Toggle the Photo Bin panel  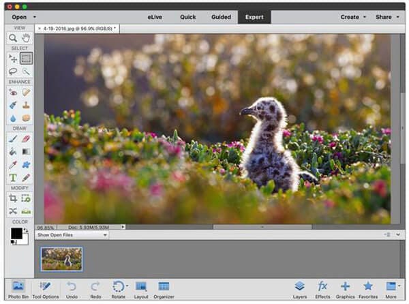pos(18,289)
